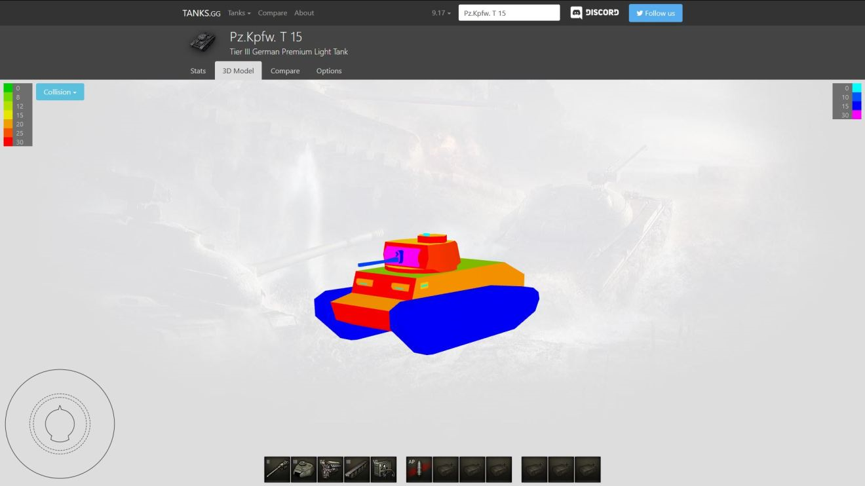This screenshot has height=486, width=865.
Task: Choose the tracks suspension module icon
Action: click(x=356, y=470)
